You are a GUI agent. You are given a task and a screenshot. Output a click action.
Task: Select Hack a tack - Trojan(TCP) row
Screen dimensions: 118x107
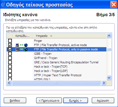click(57, 67)
